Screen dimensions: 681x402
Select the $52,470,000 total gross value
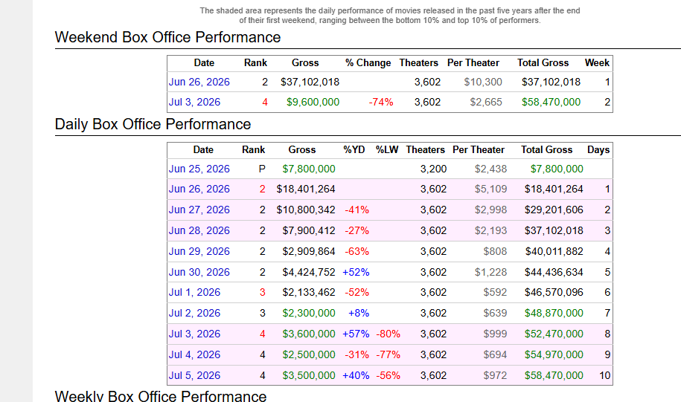click(x=554, y=334)
